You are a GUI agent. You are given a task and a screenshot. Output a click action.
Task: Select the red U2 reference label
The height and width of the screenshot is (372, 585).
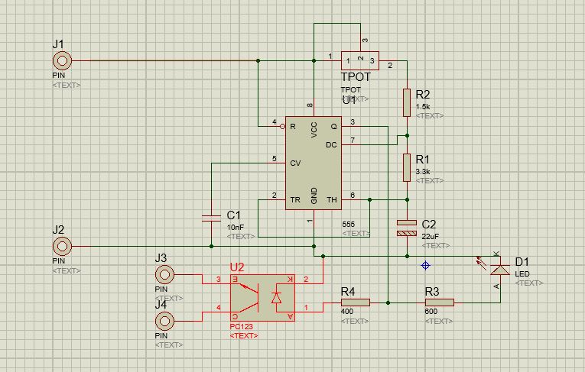click(238, 268)
